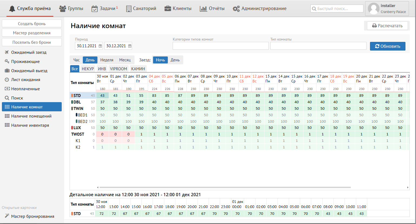416x224 pixels.
Task: Click the magic wand Мастер бронирования icon
Action: tap(7, 216)
